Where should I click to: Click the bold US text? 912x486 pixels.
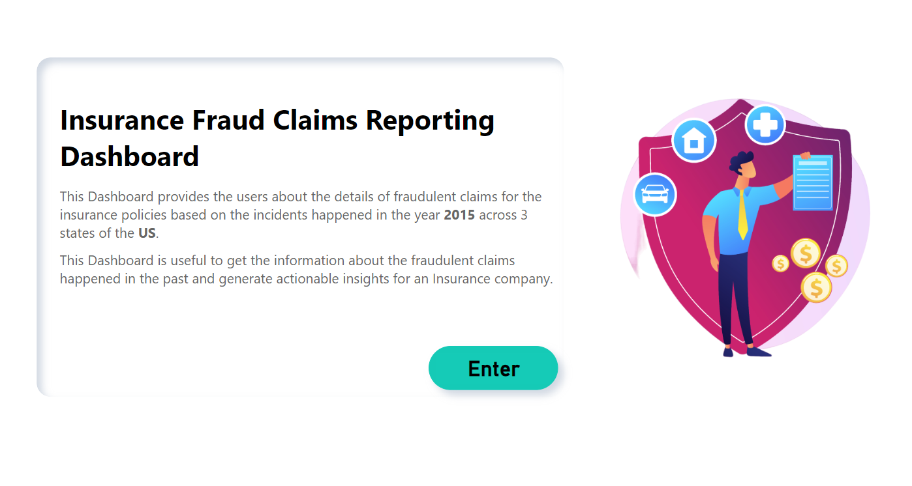click(x=147, y=233)
